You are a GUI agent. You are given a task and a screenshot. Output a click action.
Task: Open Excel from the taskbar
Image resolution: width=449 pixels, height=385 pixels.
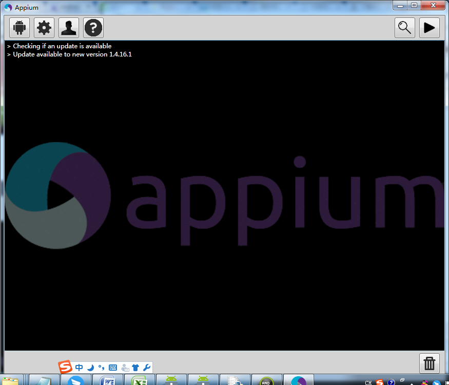[x=139, y=380]
